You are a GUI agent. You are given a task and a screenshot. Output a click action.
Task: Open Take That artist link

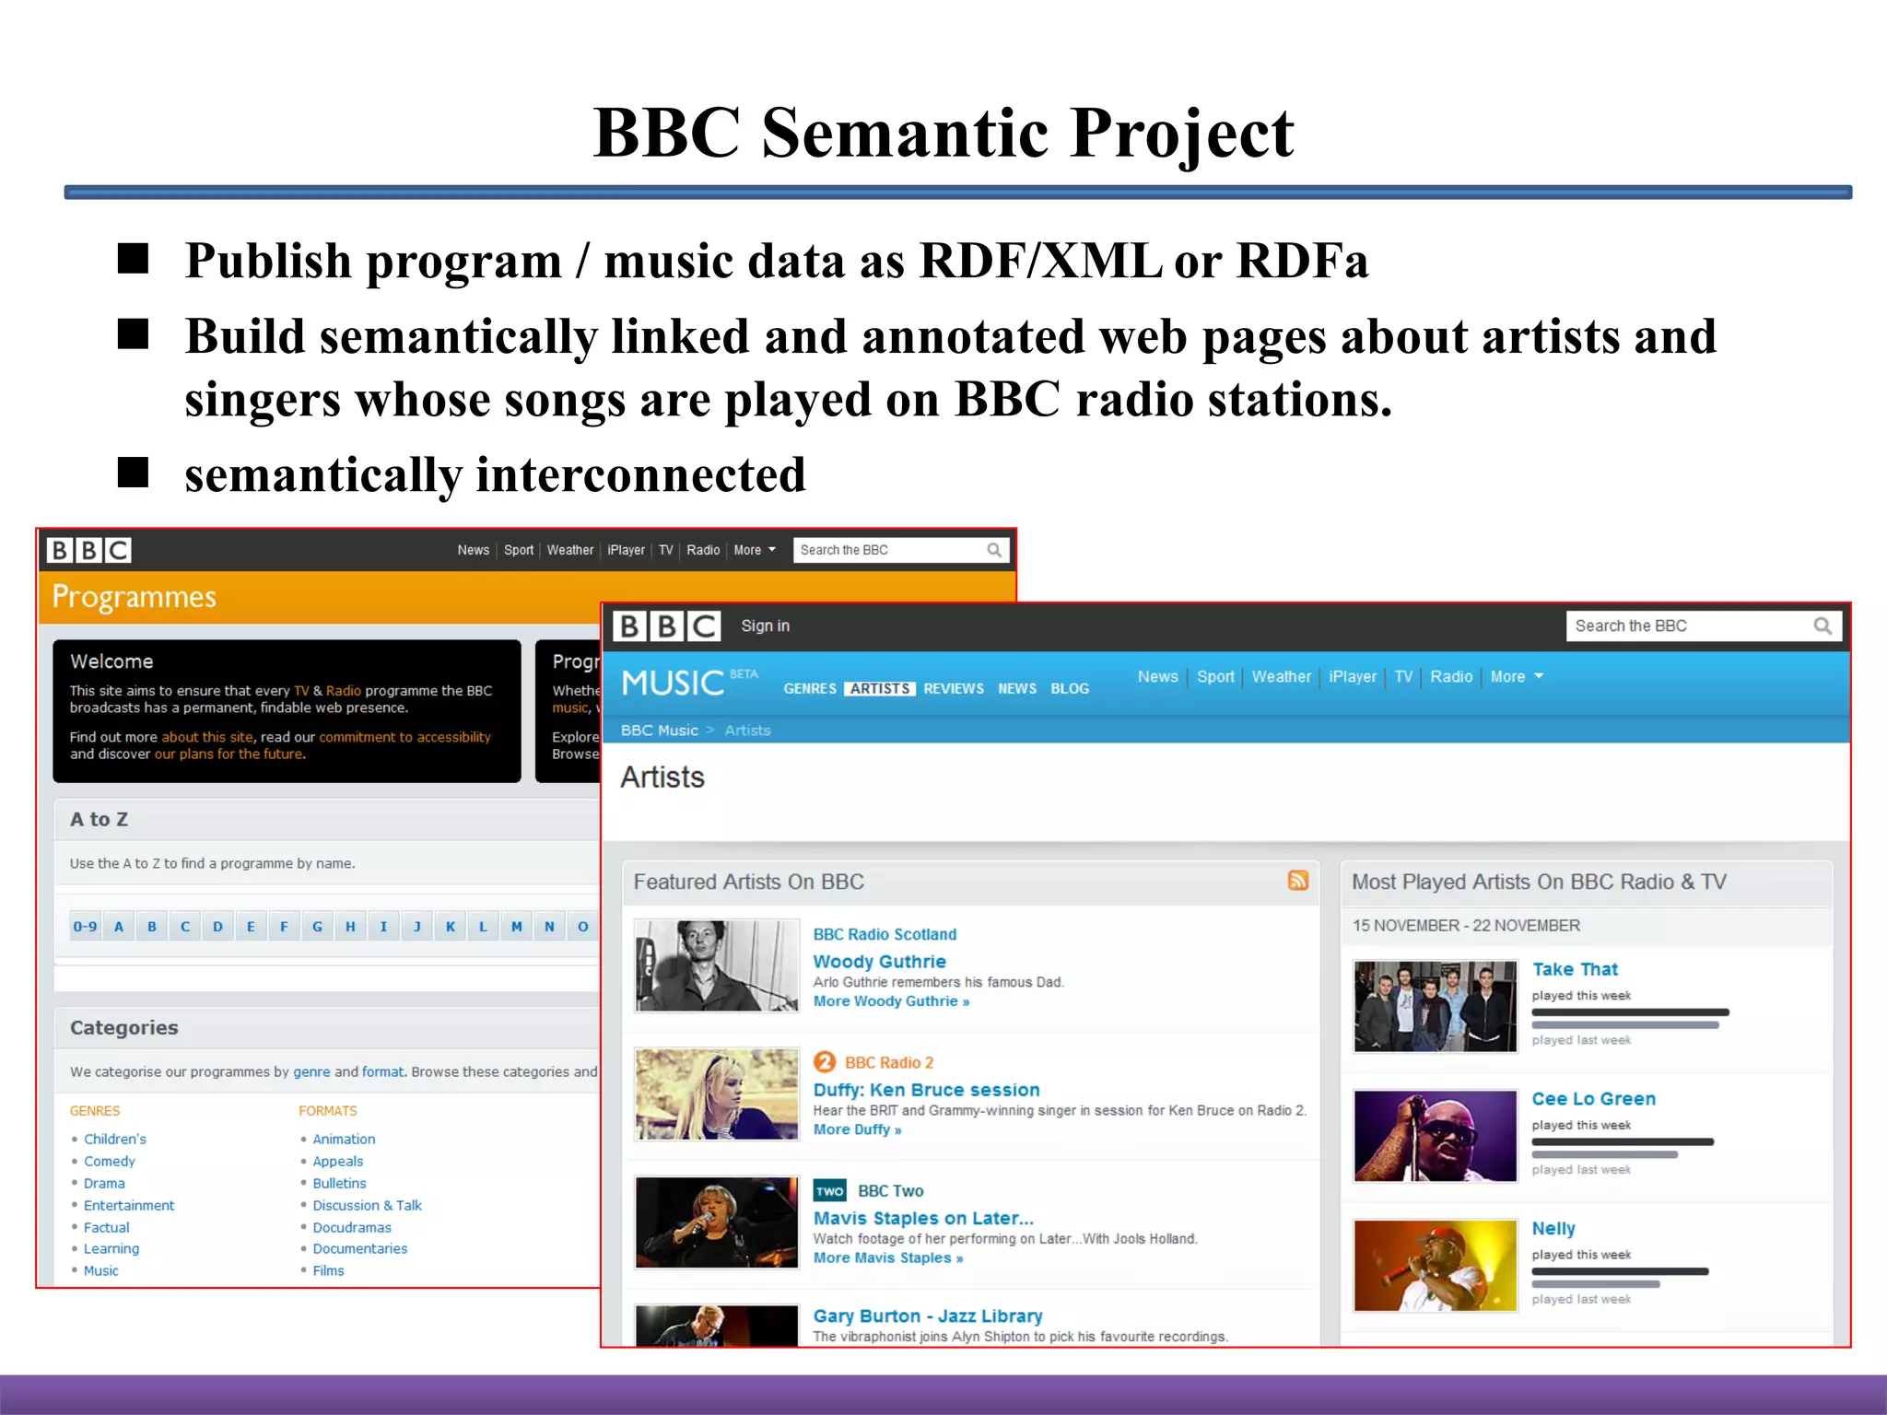click(x=1575, y=969)
